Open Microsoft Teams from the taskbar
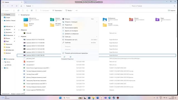 coord(106,98)
